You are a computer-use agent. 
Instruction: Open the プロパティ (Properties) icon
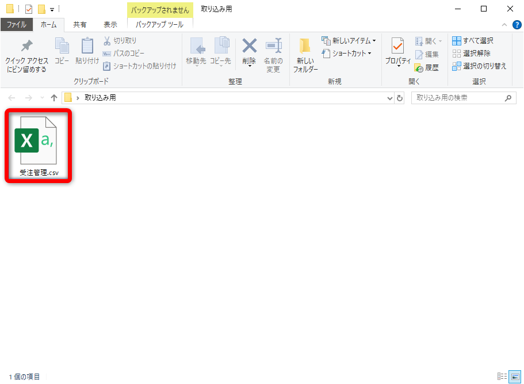397,51
